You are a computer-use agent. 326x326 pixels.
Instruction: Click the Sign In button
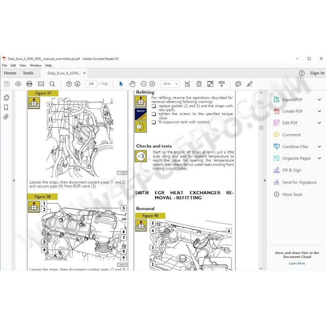click(x=317, y=73)
